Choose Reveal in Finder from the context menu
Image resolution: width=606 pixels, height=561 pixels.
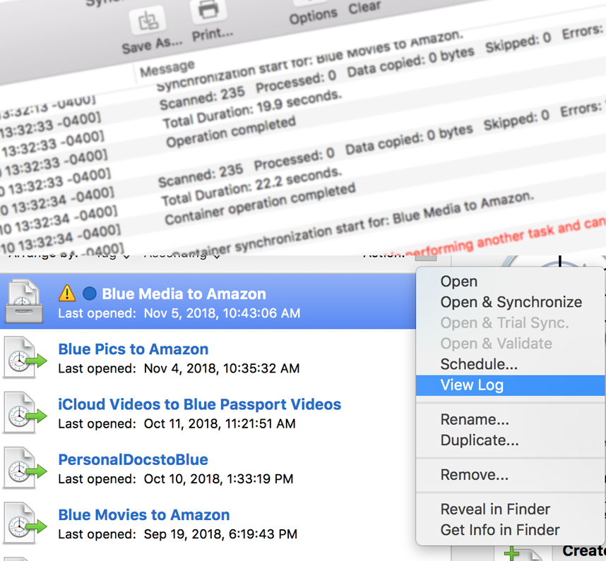pos(510,509)
